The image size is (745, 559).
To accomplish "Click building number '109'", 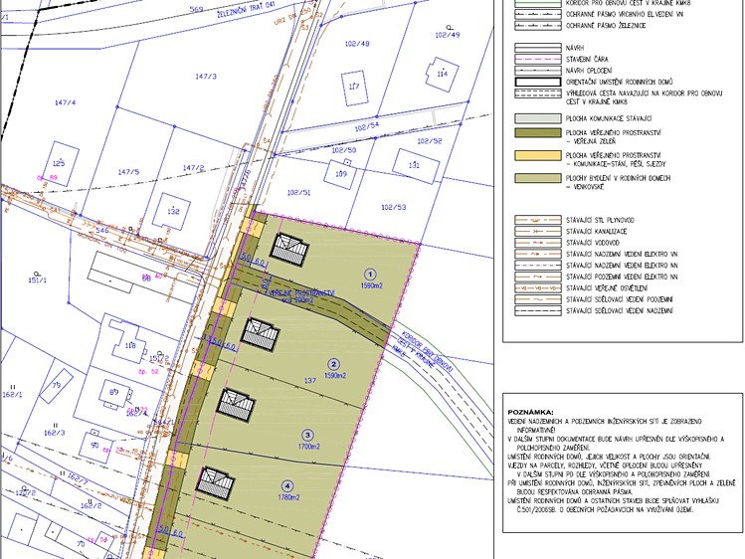I will click(341, 174).
